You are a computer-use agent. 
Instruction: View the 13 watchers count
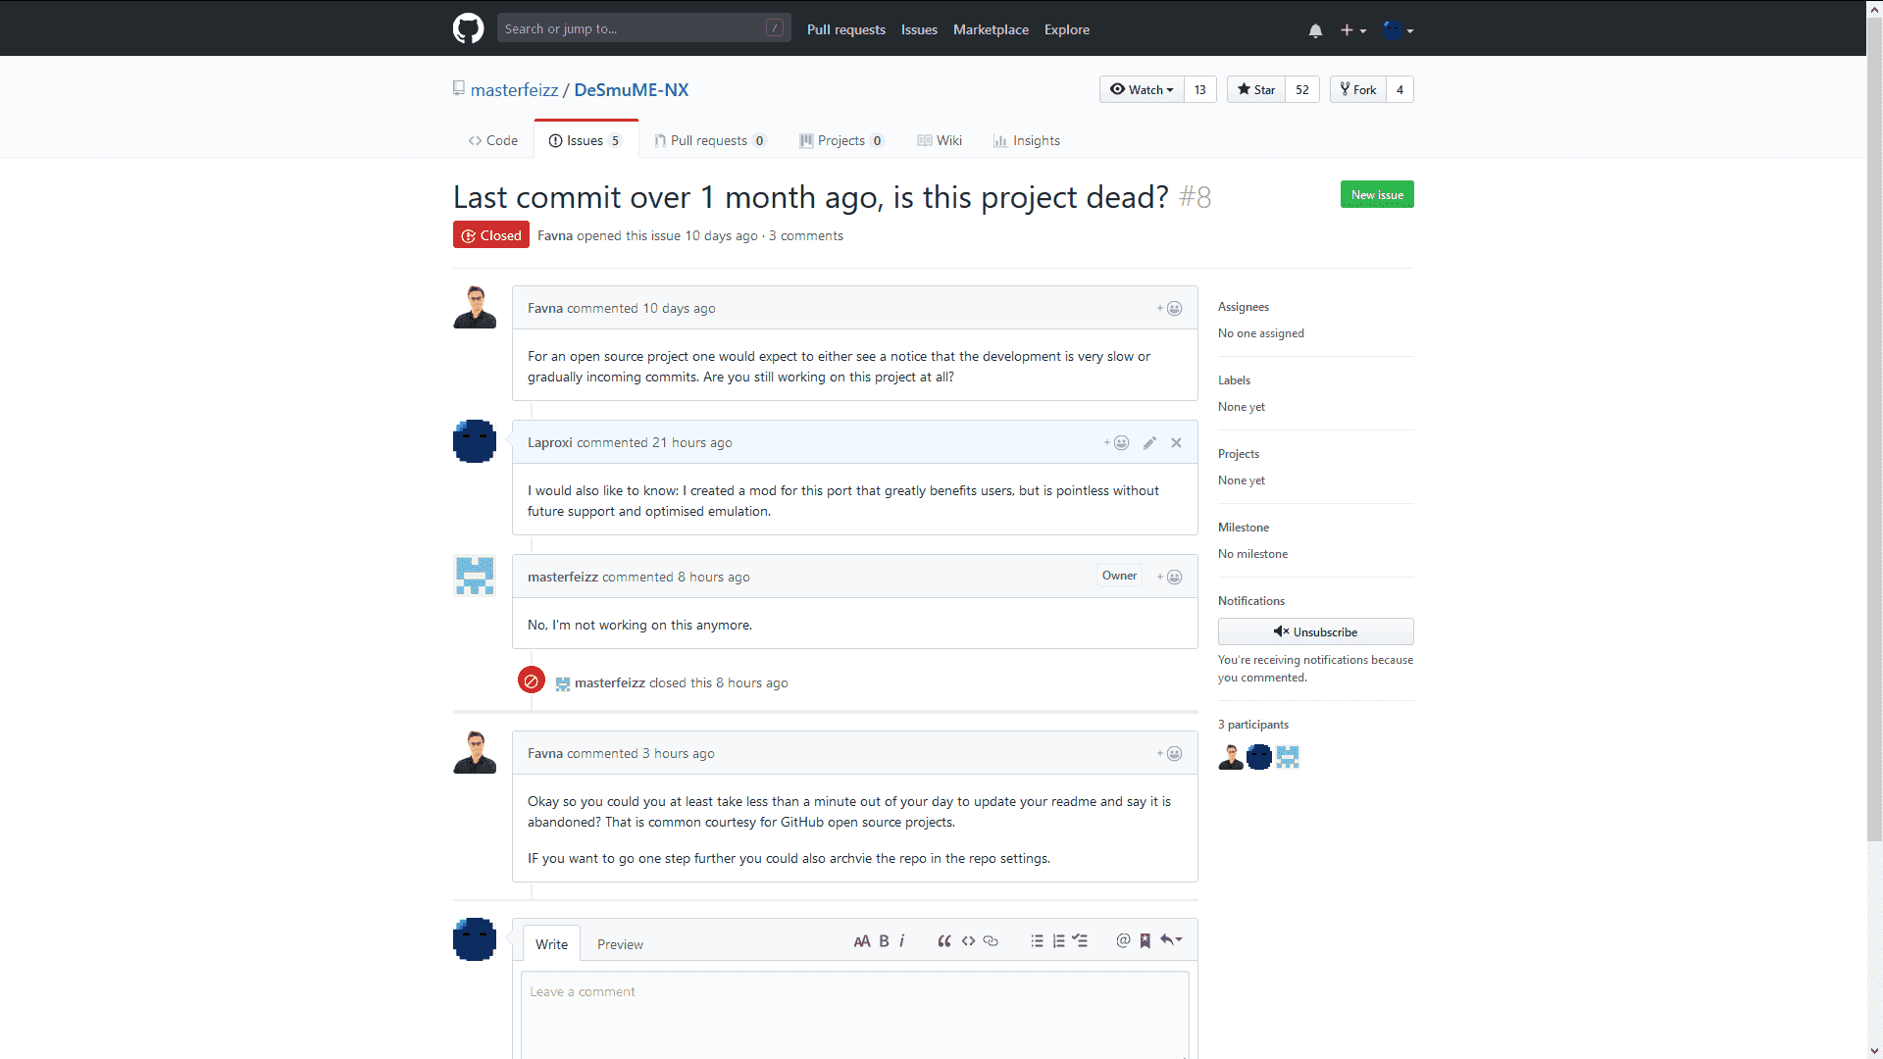[1200, 89]
